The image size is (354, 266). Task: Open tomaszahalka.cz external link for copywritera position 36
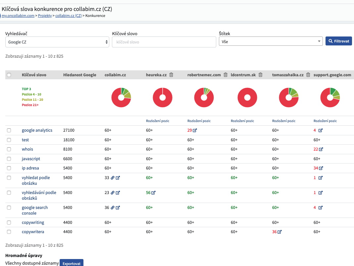pos(280,232)
